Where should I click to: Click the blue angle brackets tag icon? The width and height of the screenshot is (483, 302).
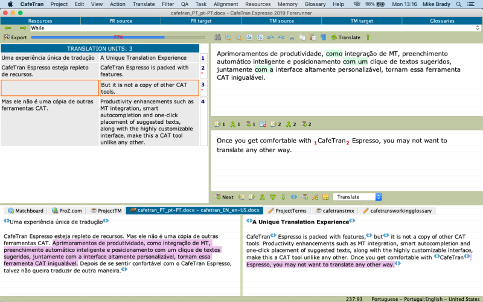pyautogui.click(x=294, y=197)
